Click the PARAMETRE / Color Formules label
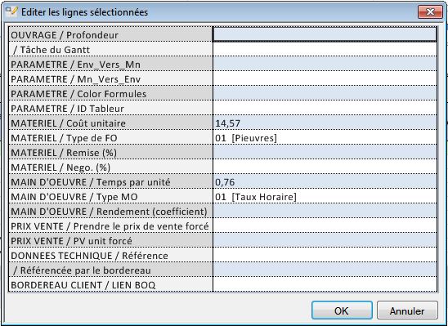This screenshot has width=448, height=326. point(78,94)
